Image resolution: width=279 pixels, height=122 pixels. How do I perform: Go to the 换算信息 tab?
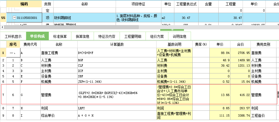tap(82, 36)
